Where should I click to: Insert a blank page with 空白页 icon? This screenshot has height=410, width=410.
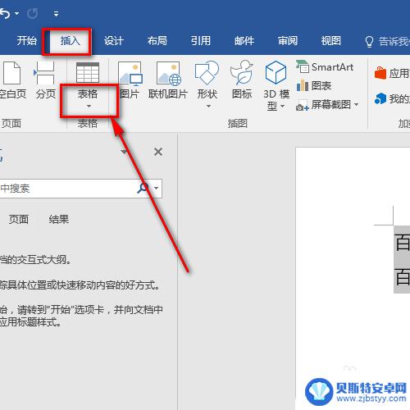pyautogui.click(x=11, y=73)
